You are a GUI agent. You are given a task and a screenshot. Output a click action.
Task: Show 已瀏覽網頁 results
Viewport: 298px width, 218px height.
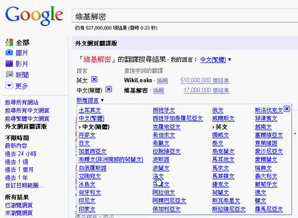[x=19, y=205]
